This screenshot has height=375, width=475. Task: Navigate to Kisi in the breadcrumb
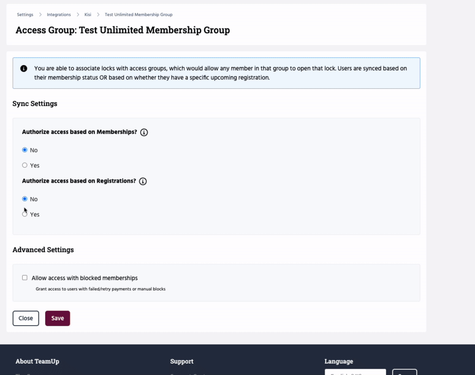coord(88,15)
